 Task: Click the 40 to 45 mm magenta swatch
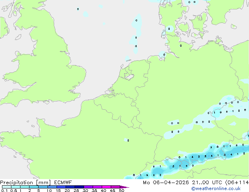coord(106,187)
